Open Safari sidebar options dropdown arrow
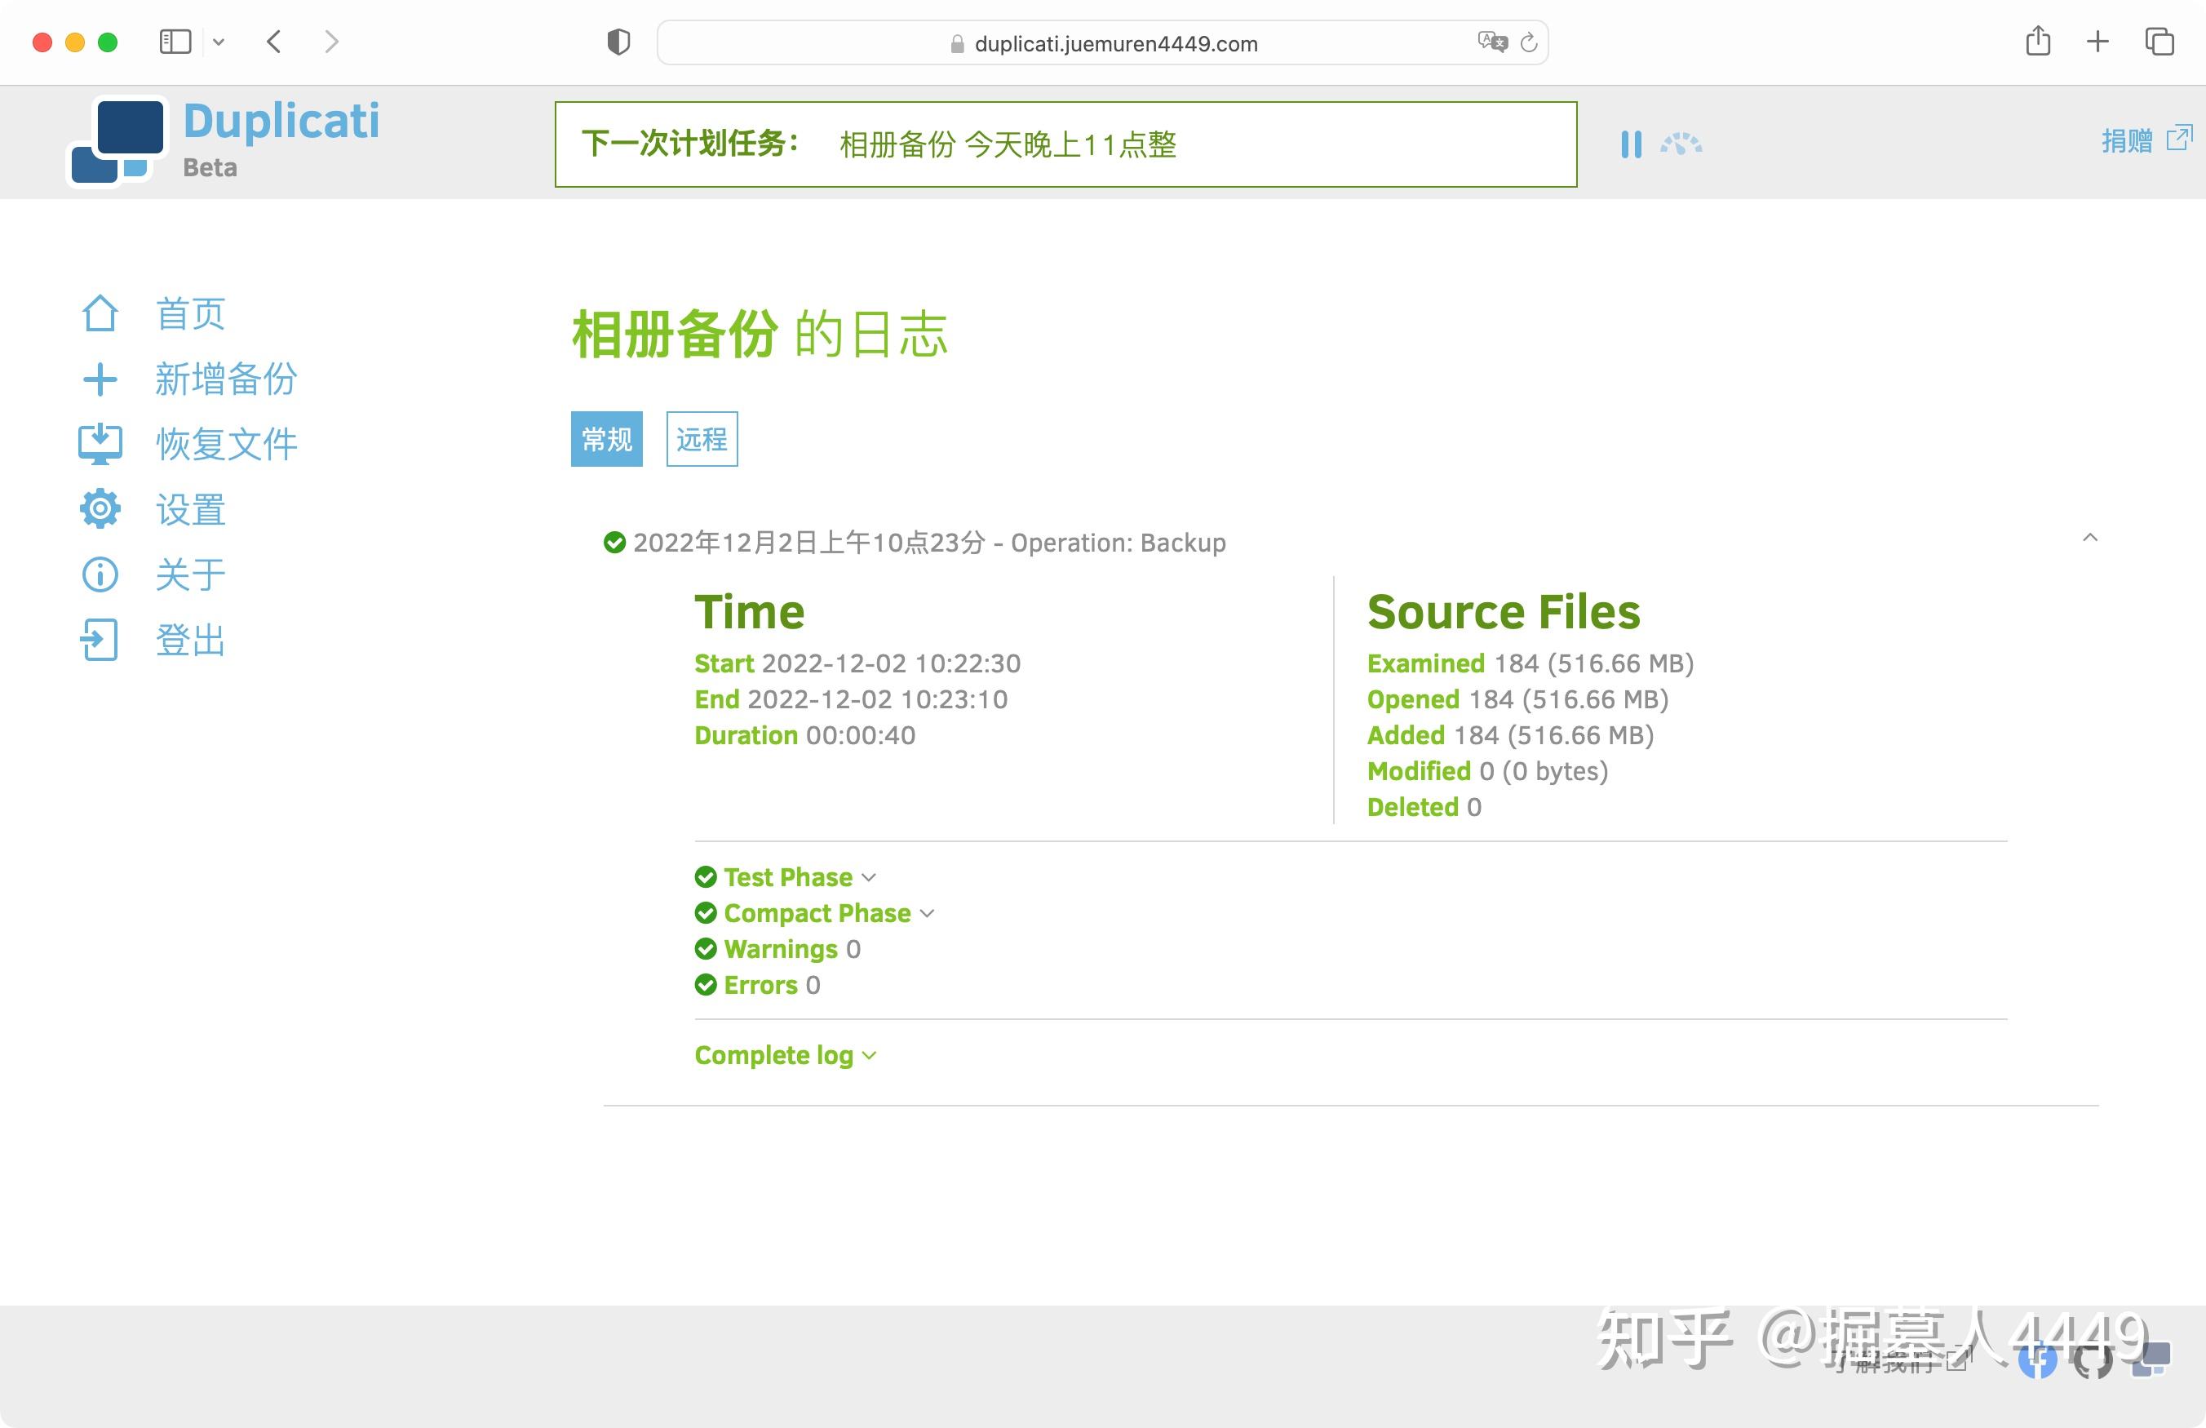2206x1428 pixels. click(219, 42)
